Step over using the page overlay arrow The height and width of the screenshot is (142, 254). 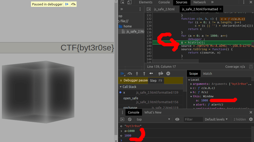pos(73,4)
